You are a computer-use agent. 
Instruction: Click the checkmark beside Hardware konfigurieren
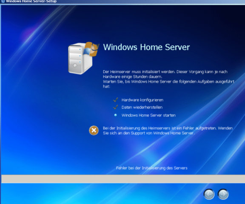point(115,100)
